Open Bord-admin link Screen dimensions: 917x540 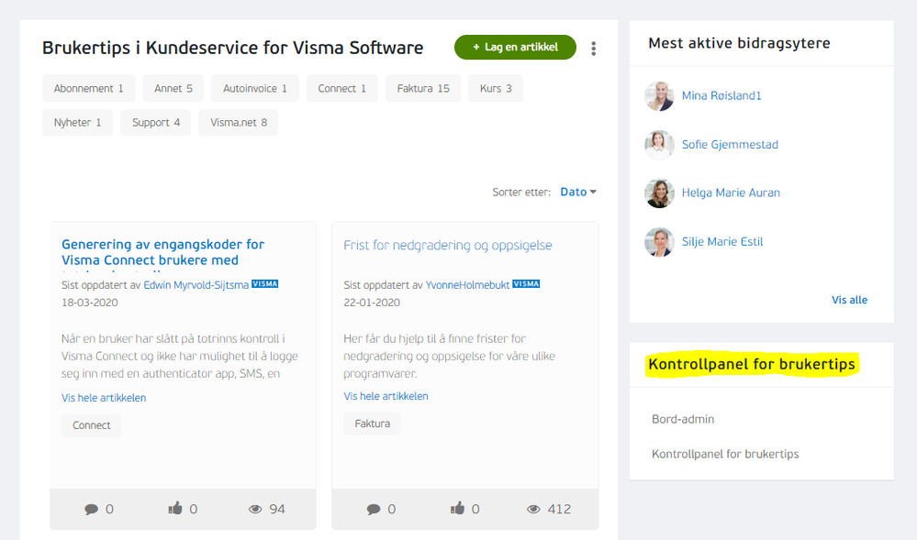pyautogui.click(x=683, y=419)
